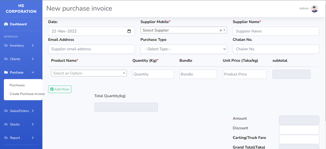Screen dimensions: 326x149
Task: Open Create Purchase Invoice link
Action: coord(27,94)
